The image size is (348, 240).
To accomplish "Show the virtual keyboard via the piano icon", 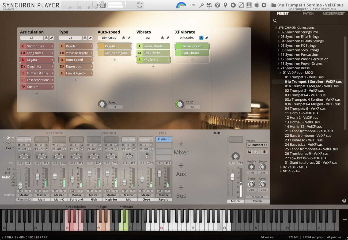I will (x=249, y=5).
